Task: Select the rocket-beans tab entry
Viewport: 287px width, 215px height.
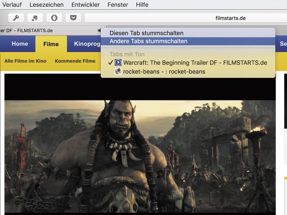Action: tap(188, 71)
